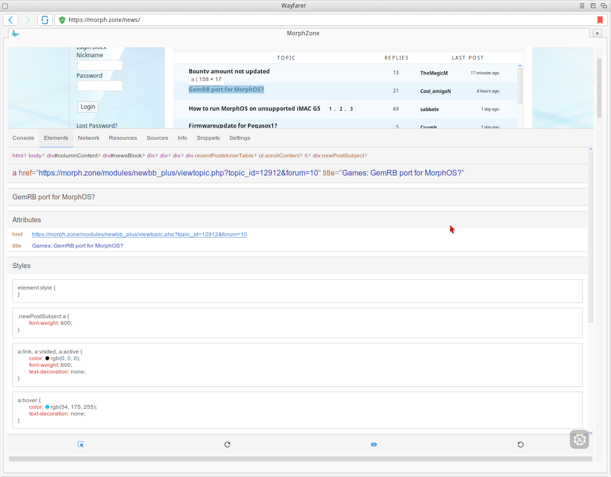Activate the element picker tool in the inspector
Image resolution: width=611 pixels, height=477 pixels.
coord(81,445)
